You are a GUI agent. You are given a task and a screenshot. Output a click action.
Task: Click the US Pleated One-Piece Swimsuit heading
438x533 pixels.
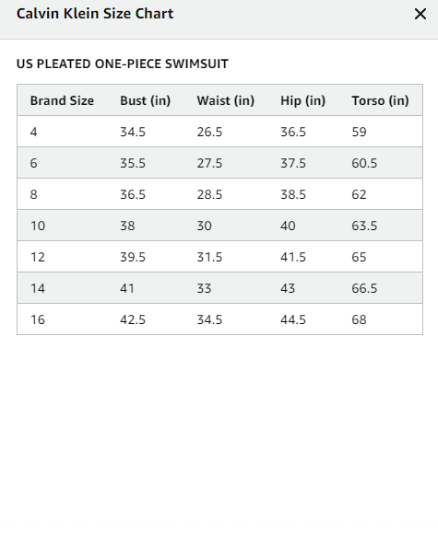(123, 64)
